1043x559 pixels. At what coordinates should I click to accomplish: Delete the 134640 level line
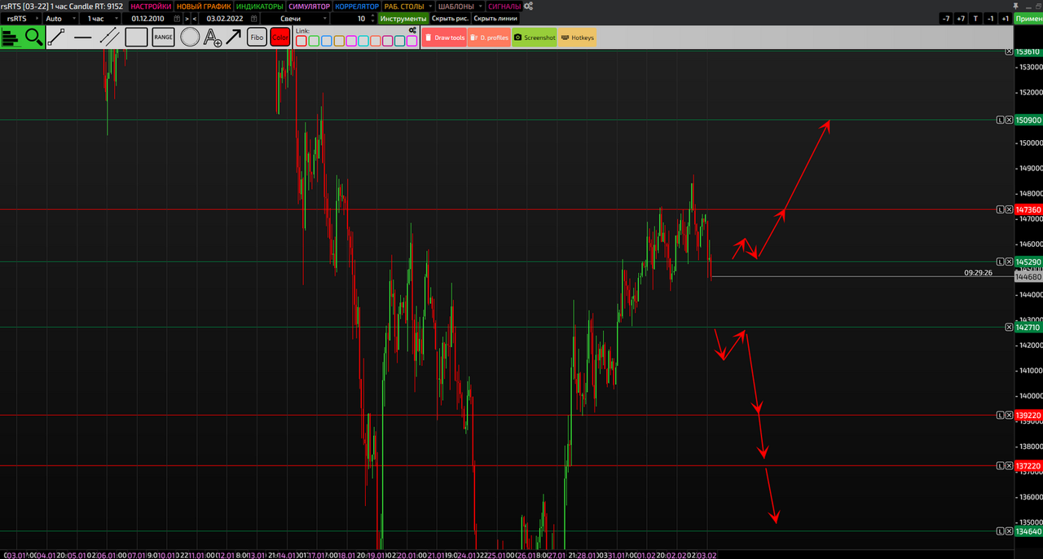point(1009,531)
